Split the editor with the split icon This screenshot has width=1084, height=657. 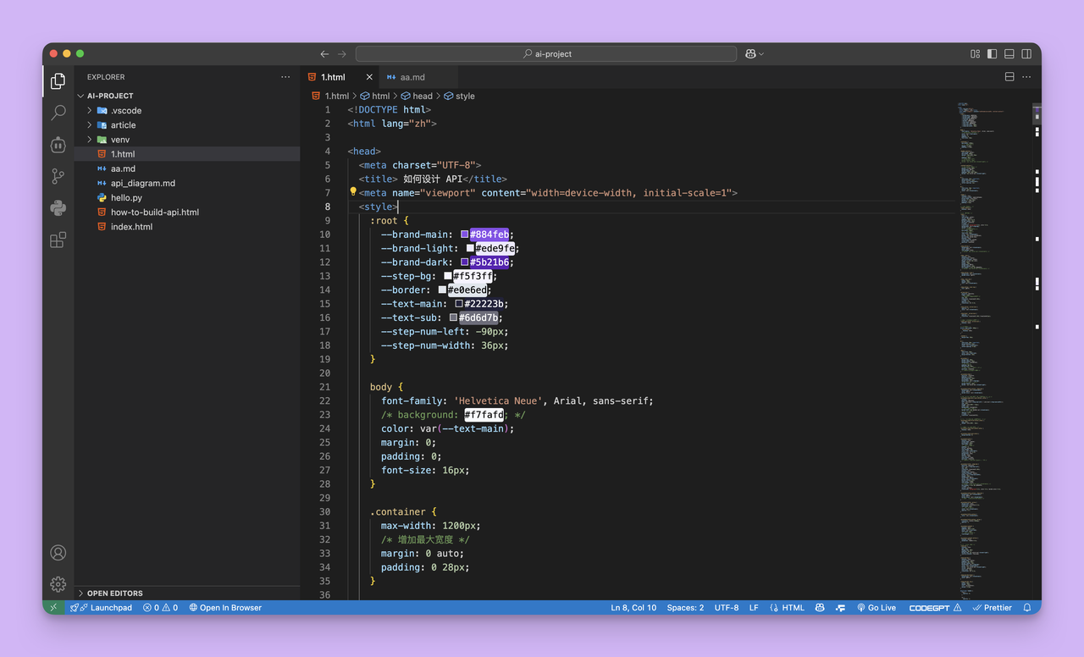[1009, 77]
